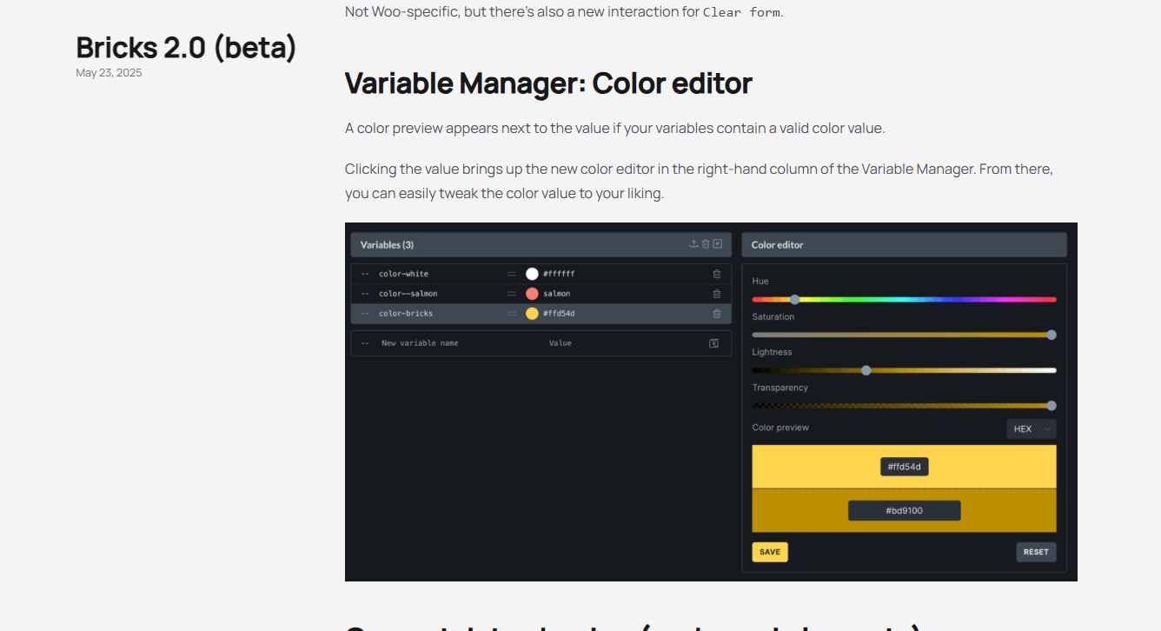Click the Transparency label

(x=780, y=388)
